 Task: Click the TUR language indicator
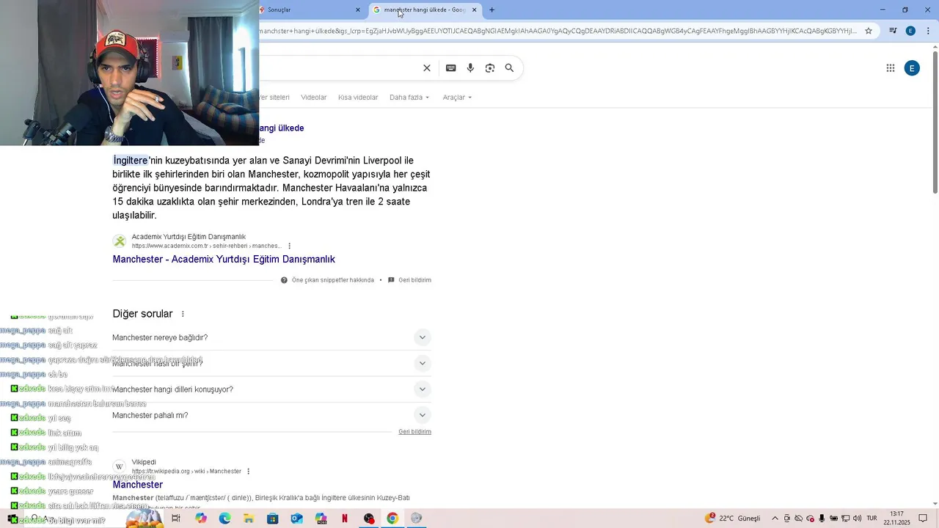tap(872, 518)
